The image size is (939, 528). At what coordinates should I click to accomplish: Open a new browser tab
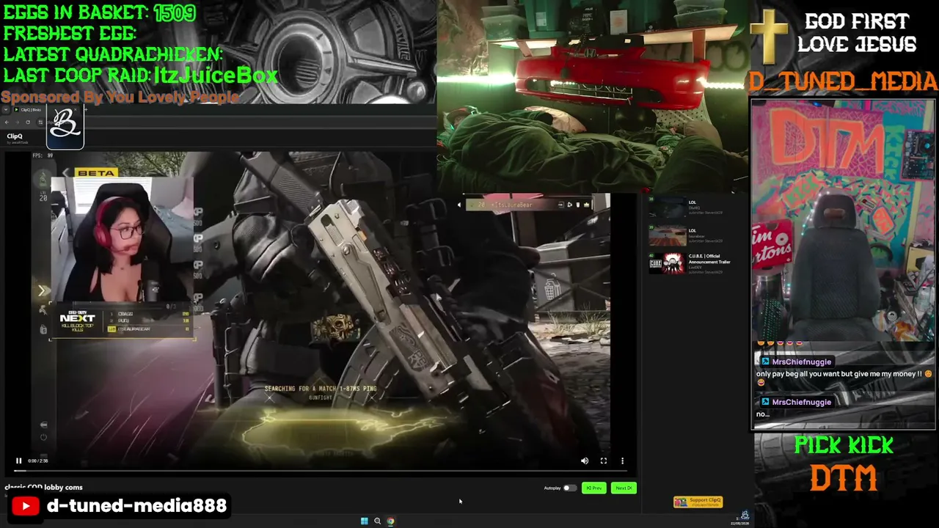85,110
